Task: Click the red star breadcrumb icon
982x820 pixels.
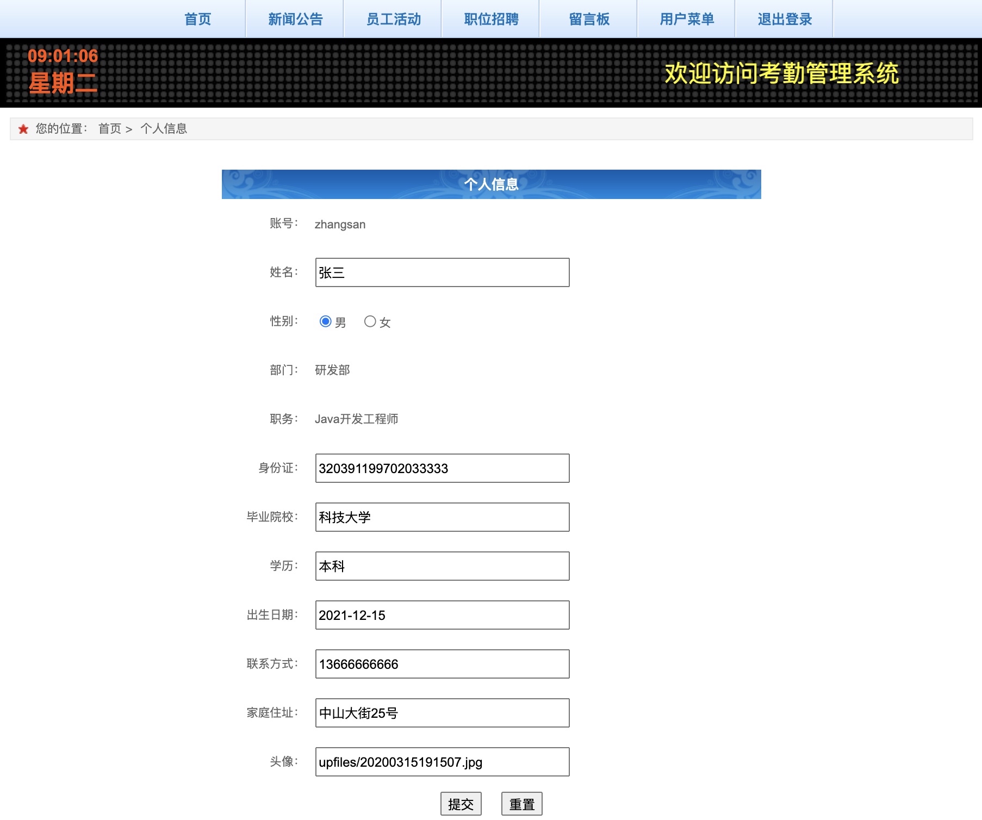Action: click(x=22, y=129)
